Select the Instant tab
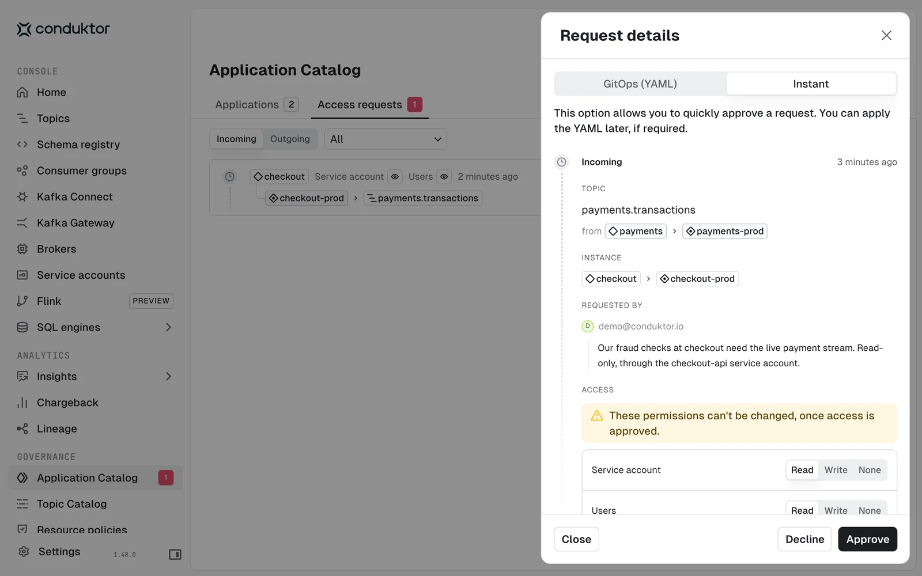This screenshot has height=576, width=922. [x=811, y=84]
